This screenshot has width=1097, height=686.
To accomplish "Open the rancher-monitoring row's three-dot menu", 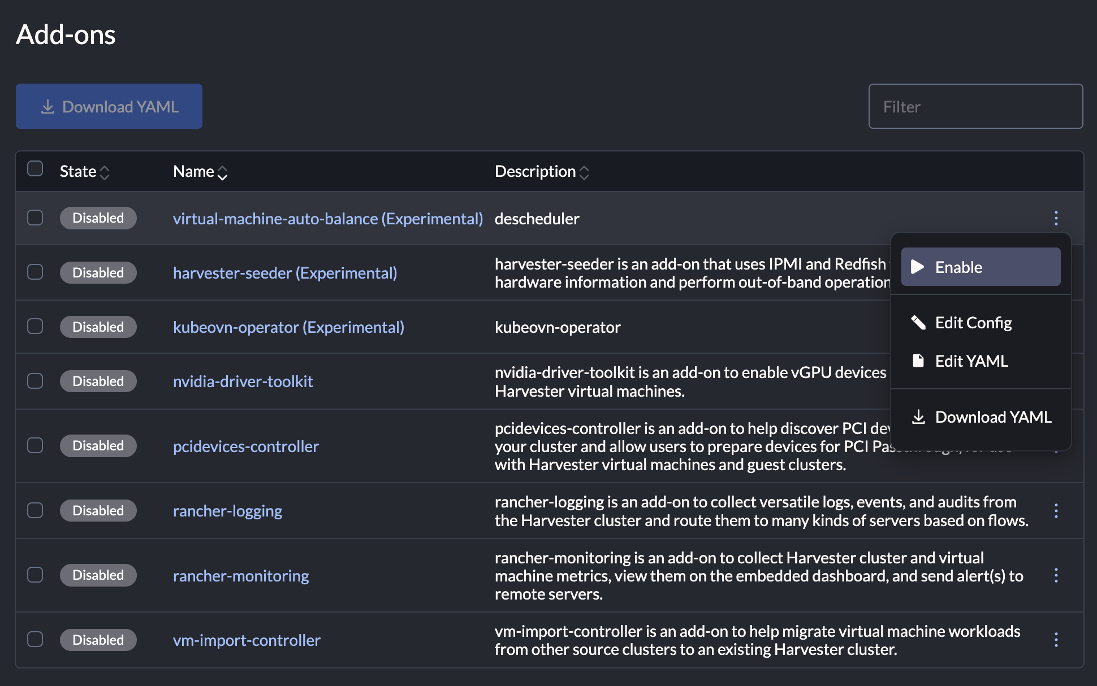I will tap(1056, 575).
